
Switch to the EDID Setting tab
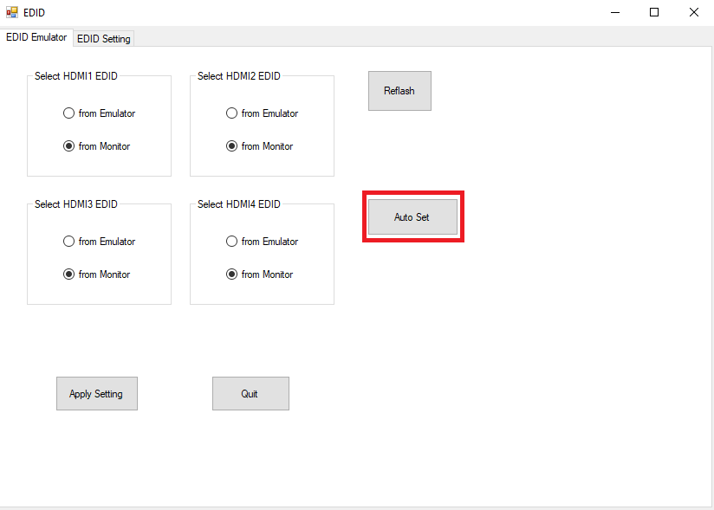pyautogui.click(x=104, y=39)
